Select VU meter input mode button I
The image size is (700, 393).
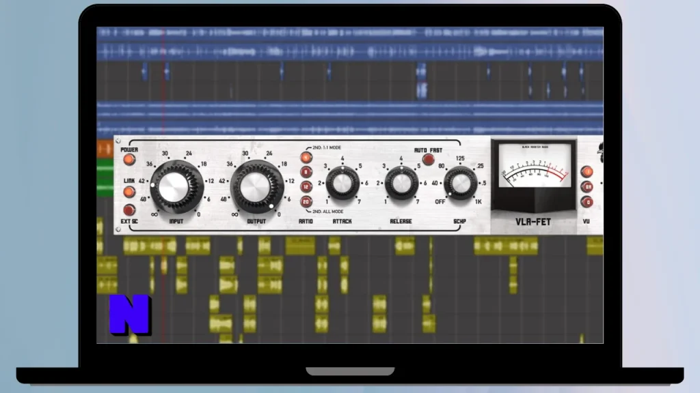[x=587, y=171]
